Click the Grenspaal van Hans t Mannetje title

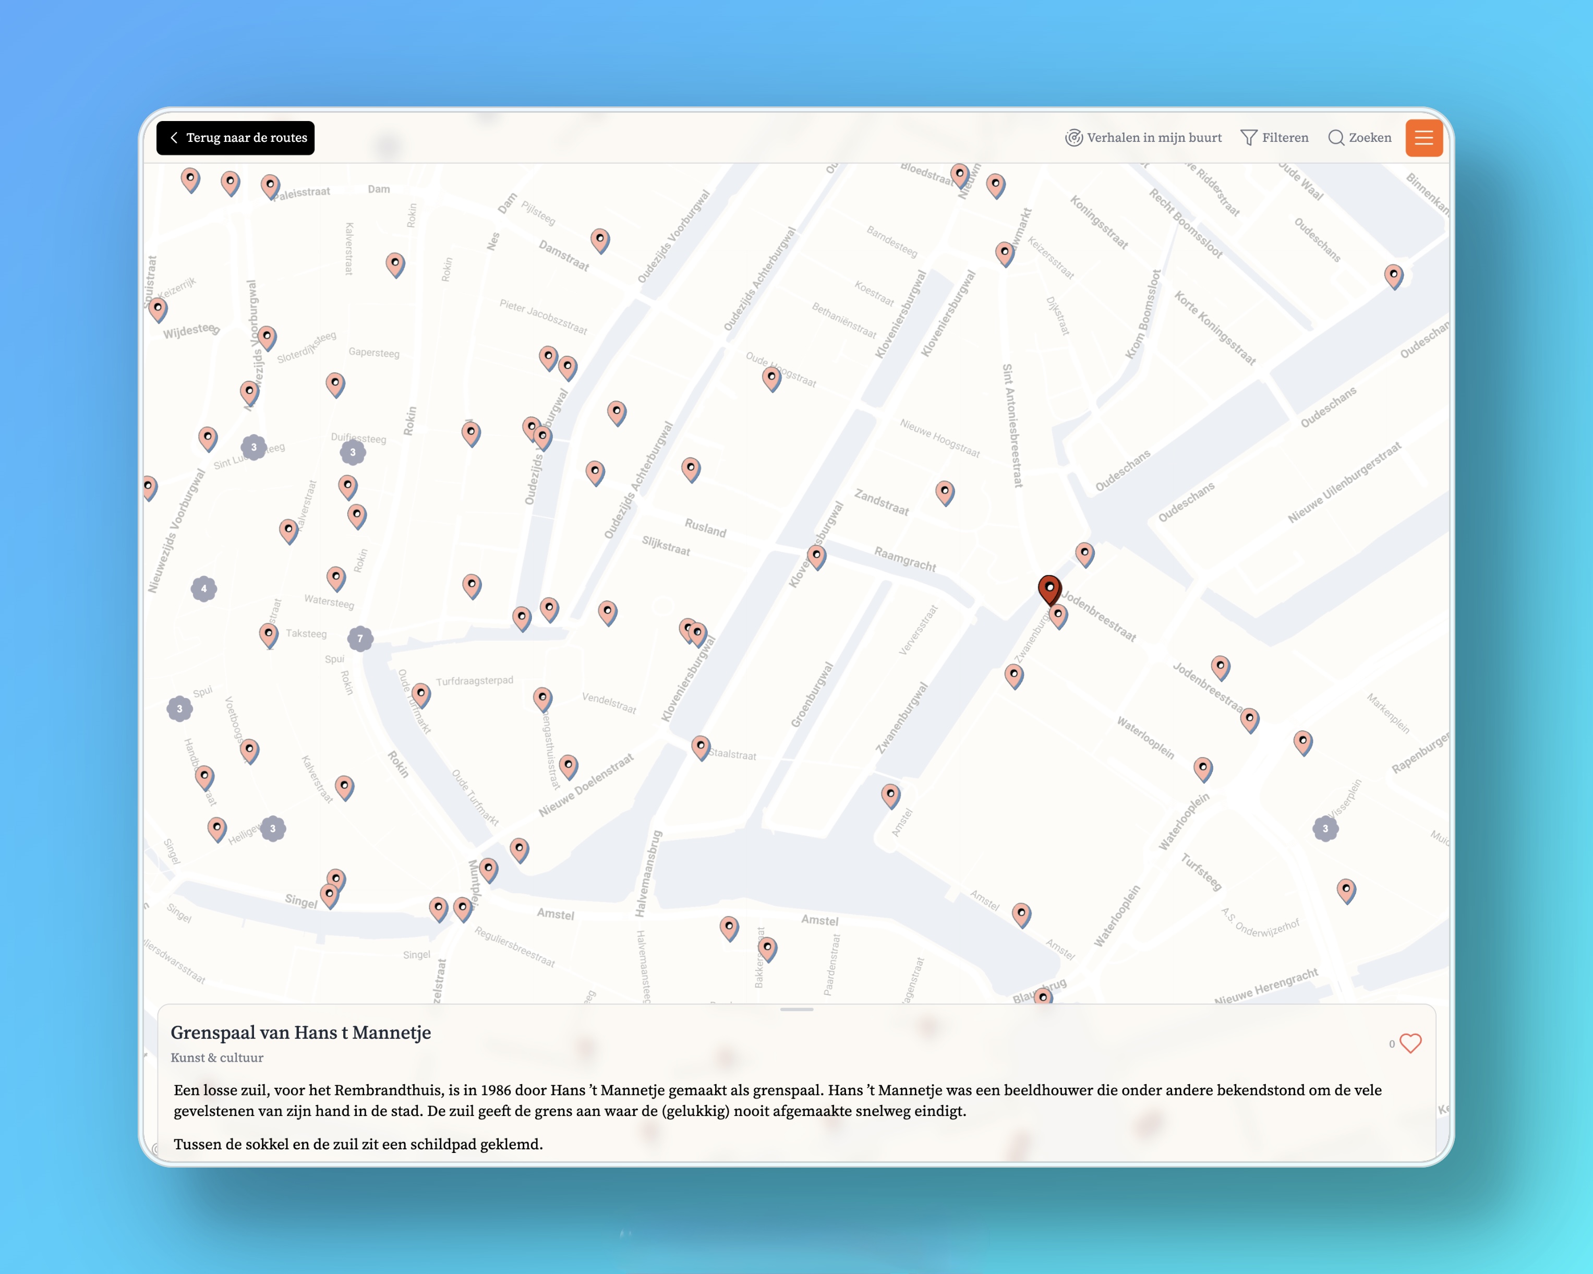301,1032
